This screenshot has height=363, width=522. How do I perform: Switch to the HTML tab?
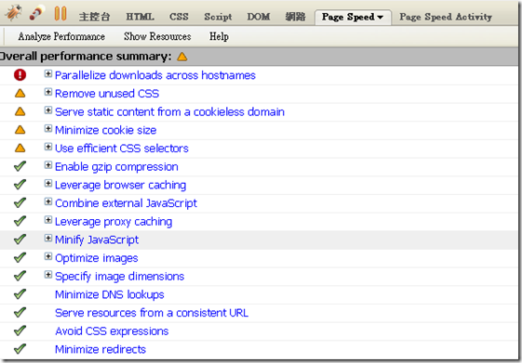(x=140, y=17)
